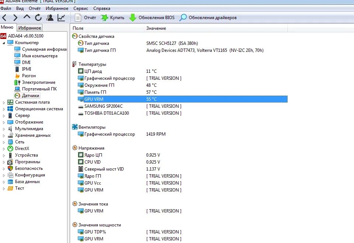The height and width of the screenshot is (243, 354).
Task: Click the Электропитание battery icon
Action: pyautogui.click(x=17, y=82)
